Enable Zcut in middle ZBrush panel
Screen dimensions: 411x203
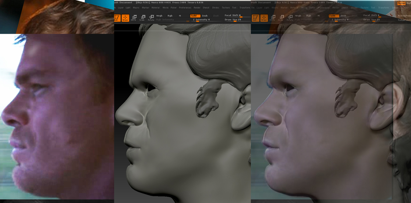[216, 16]
